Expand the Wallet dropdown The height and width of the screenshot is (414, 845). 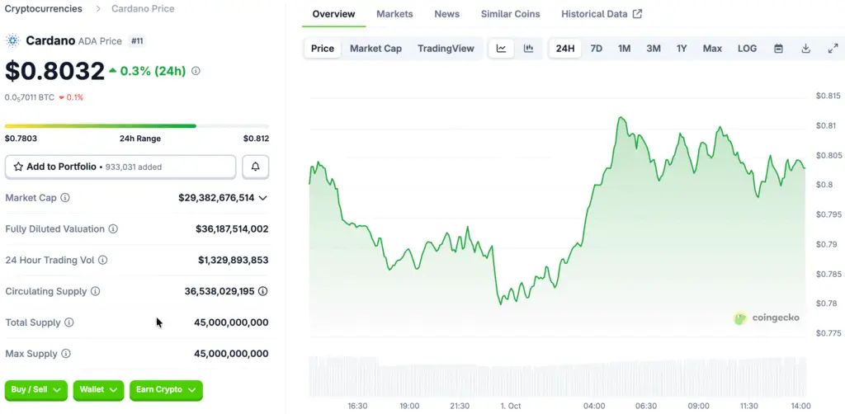(x=99, y=389)
